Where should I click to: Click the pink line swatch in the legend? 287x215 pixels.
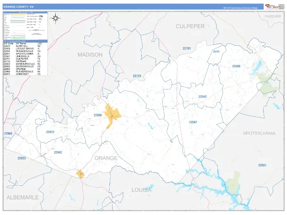(x=18, y=36)
